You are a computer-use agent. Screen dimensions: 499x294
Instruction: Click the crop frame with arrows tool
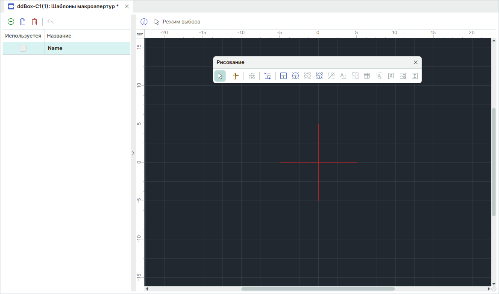[267, 76]
